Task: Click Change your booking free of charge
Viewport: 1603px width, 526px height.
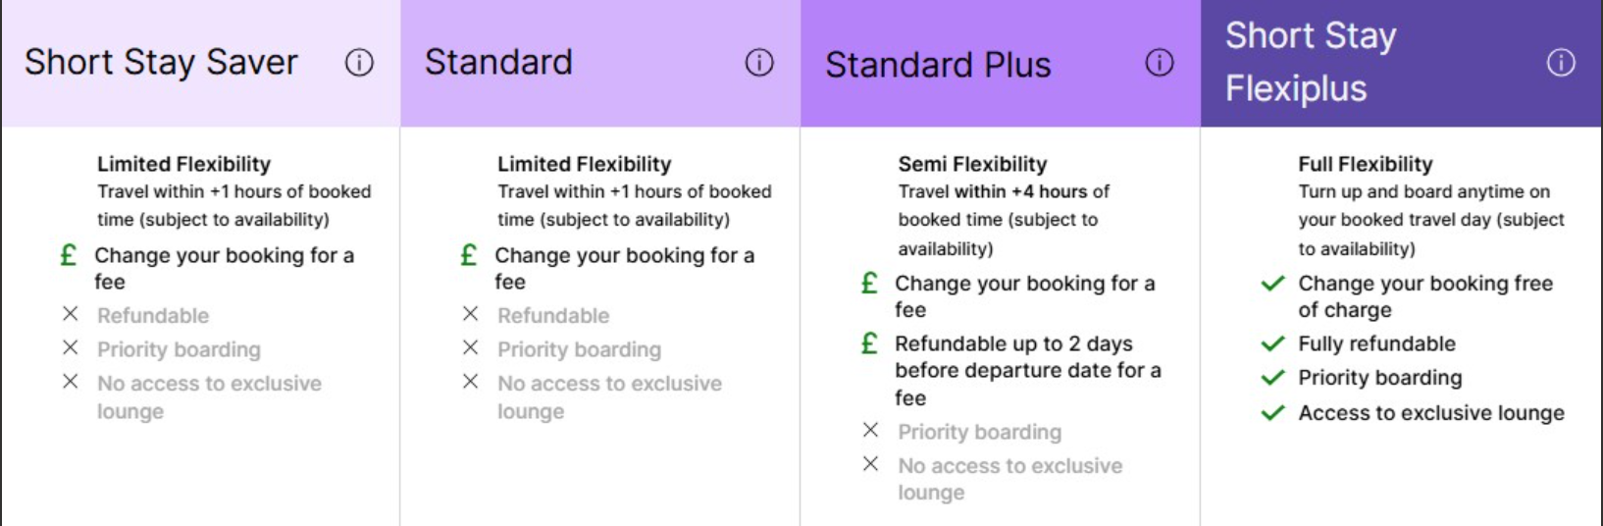Action: pyautogui.click(x=1424, y=296)
